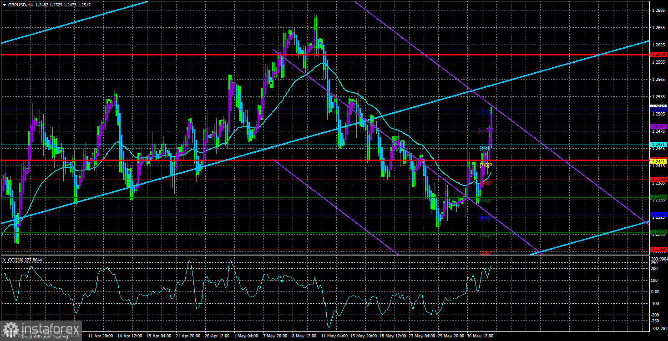Click the 1.2565 price scale value
This screenshot has height=341, width=668.
pos(658,80)
